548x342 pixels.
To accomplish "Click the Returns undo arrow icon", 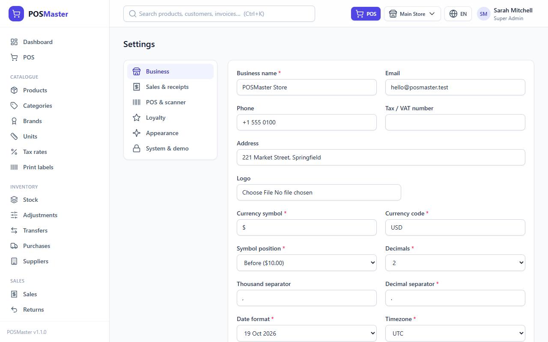I will [14, 310].
